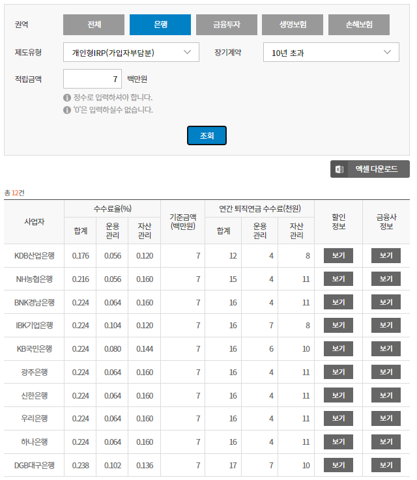This screenshot has width=417, height=480.
Task: Click the 신한은행 provider name
Action: pos(35,395)
